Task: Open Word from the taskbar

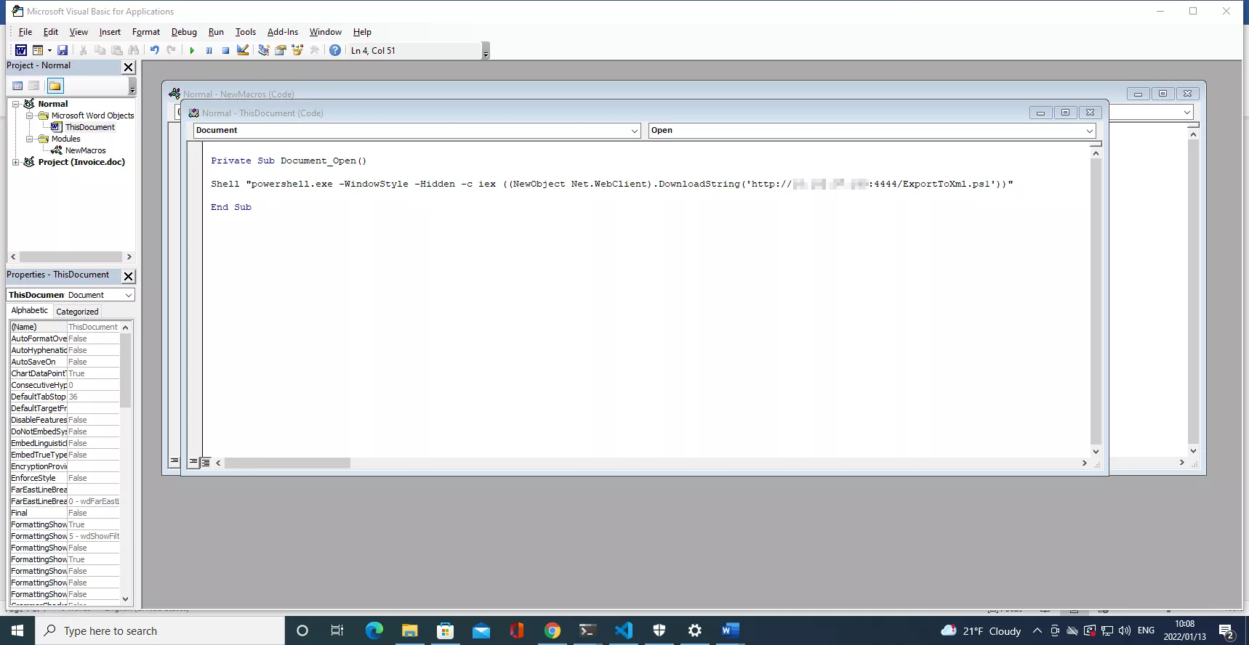Action: tap(731, 630)
